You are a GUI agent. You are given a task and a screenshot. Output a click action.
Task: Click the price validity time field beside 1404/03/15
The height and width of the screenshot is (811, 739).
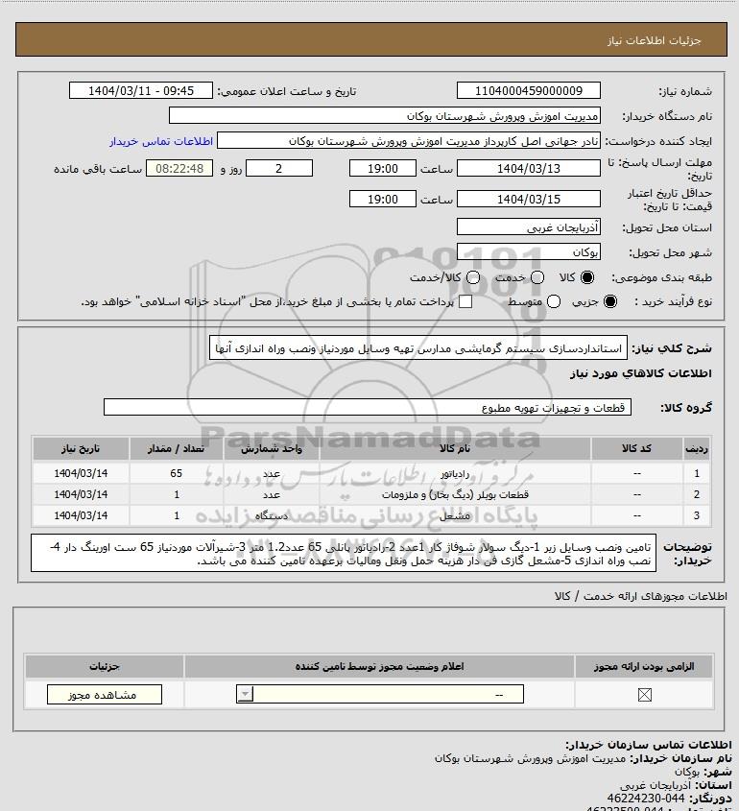383,199
